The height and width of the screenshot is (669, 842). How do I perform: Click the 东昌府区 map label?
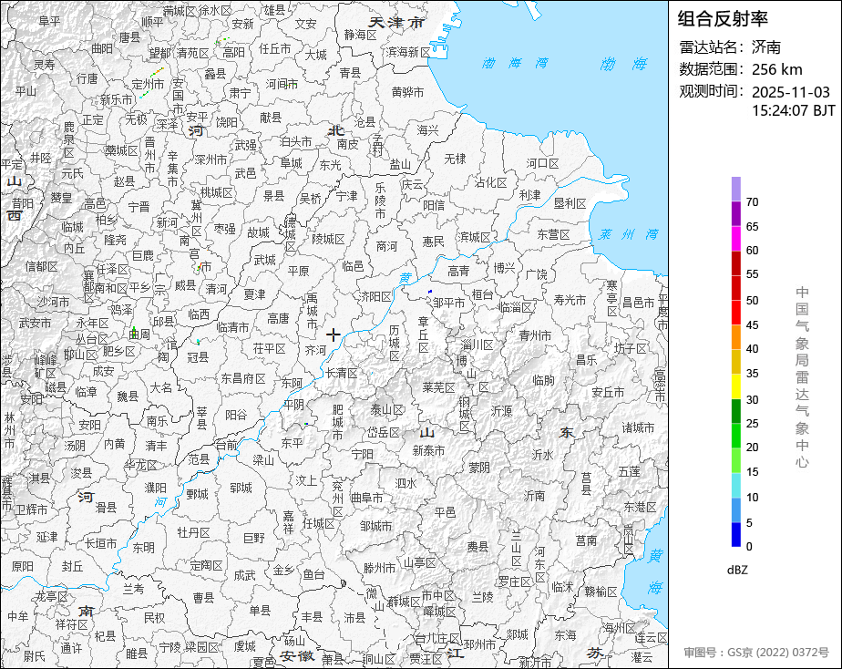[x=243, y=378]
